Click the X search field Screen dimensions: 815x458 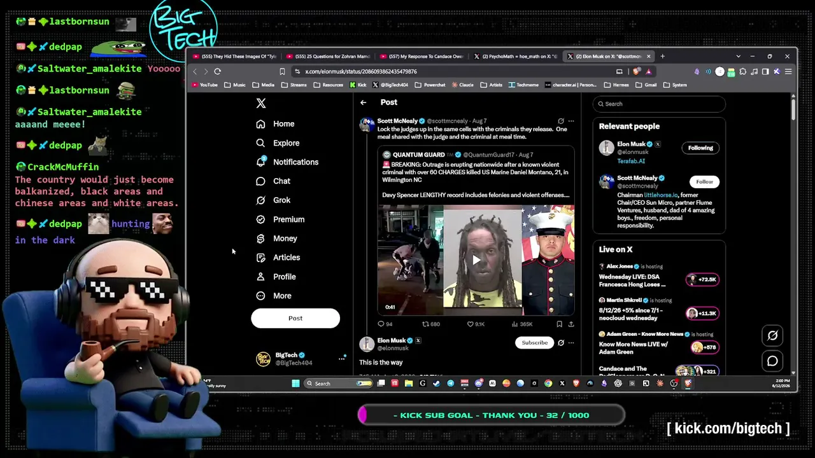point(659,104)
